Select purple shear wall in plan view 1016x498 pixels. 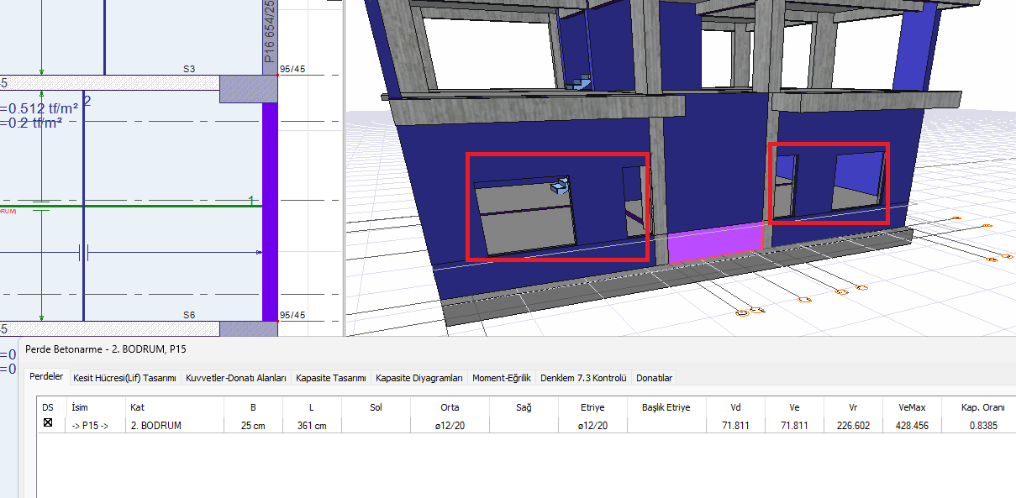pyautogui.click(x=270, y=210)
